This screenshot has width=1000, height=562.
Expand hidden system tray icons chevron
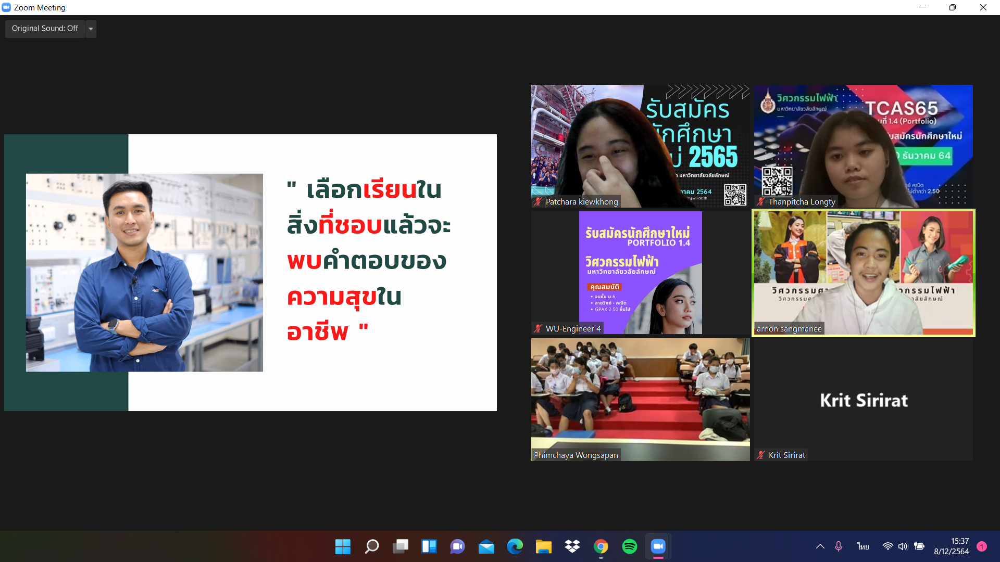click(820, 546)
